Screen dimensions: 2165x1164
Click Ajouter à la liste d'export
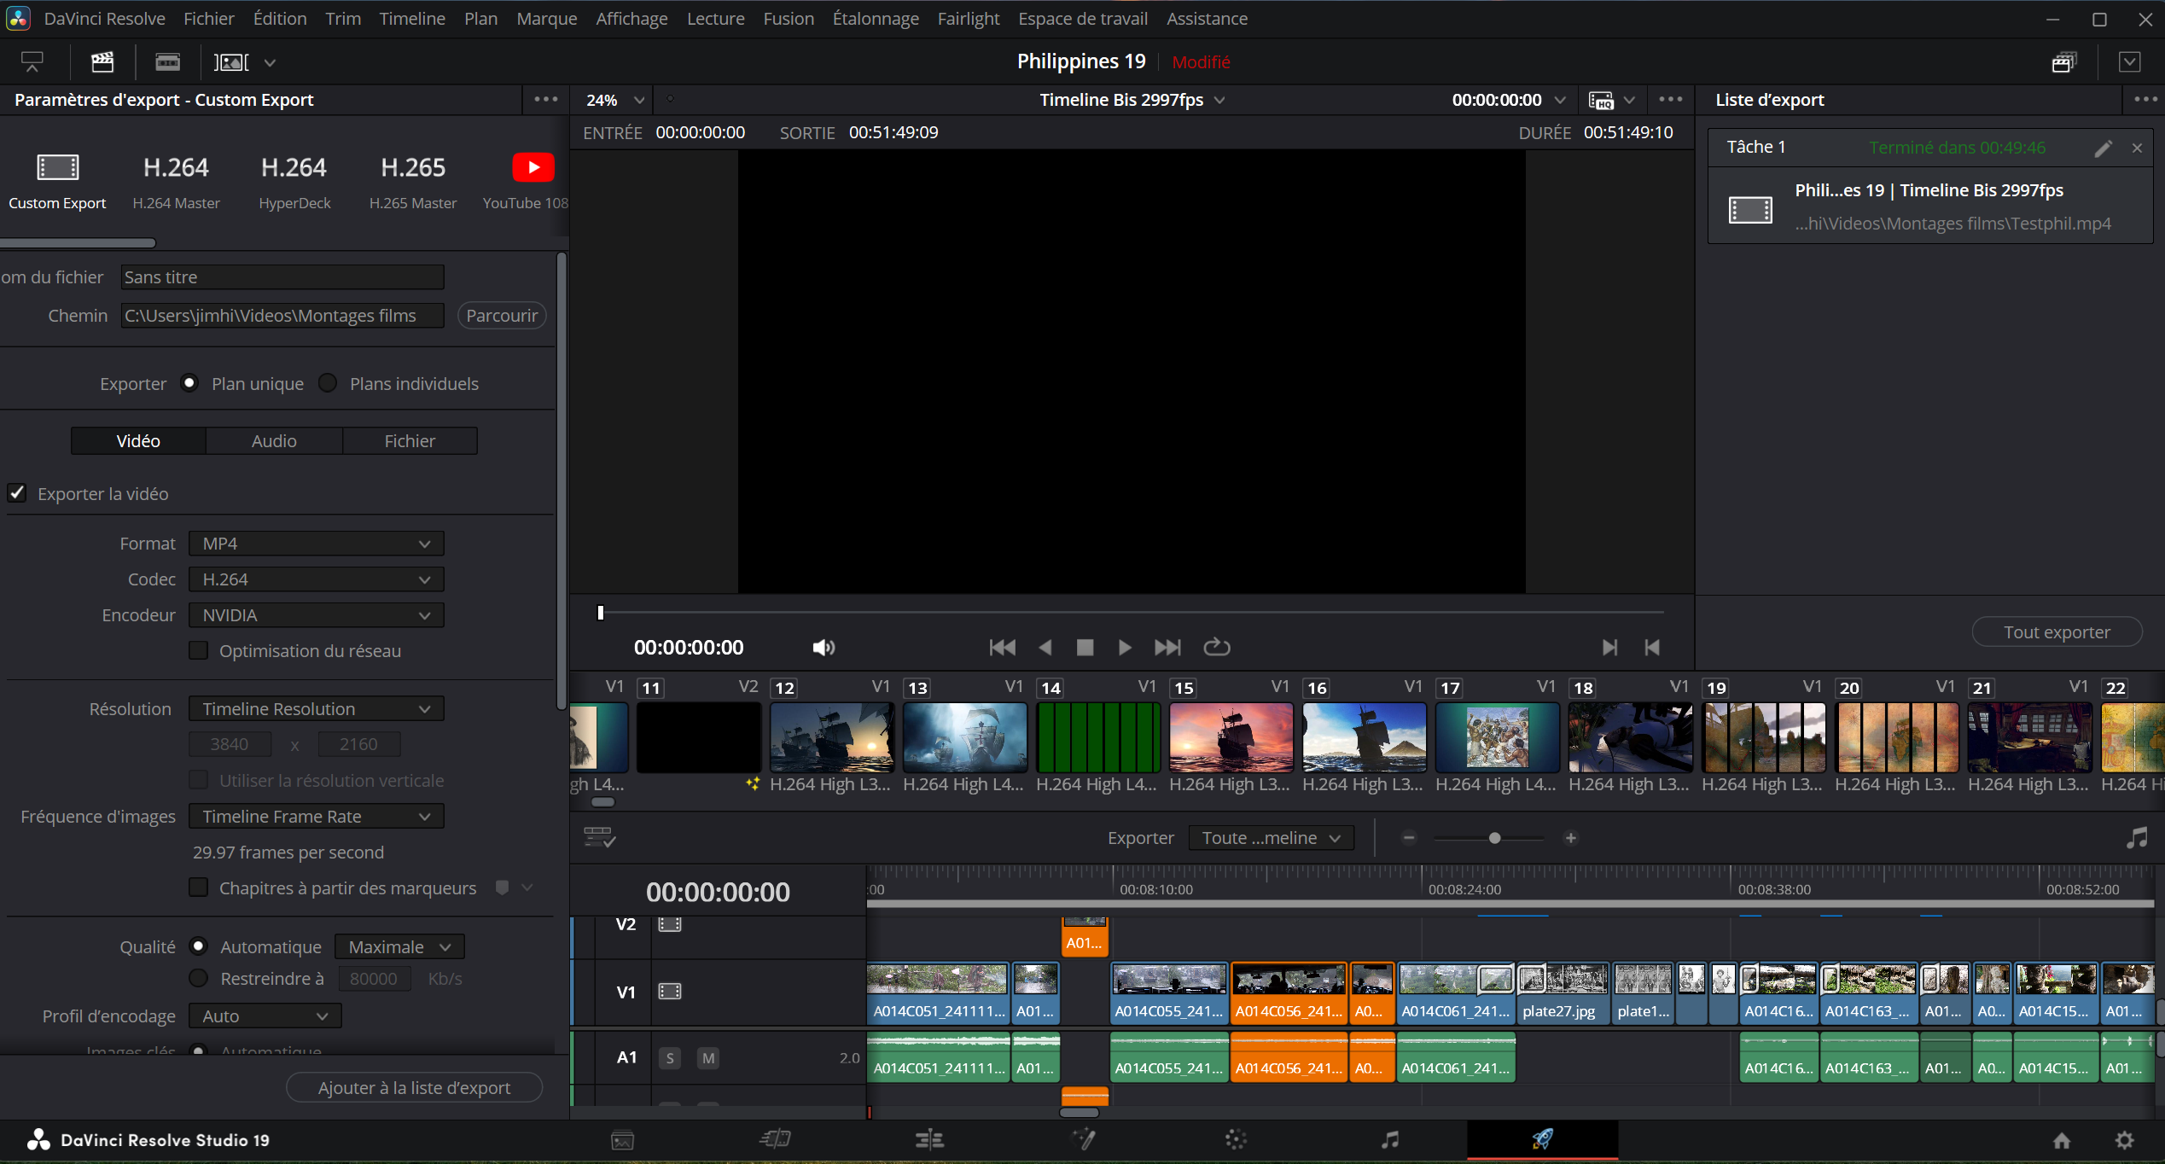[414, 1087]
